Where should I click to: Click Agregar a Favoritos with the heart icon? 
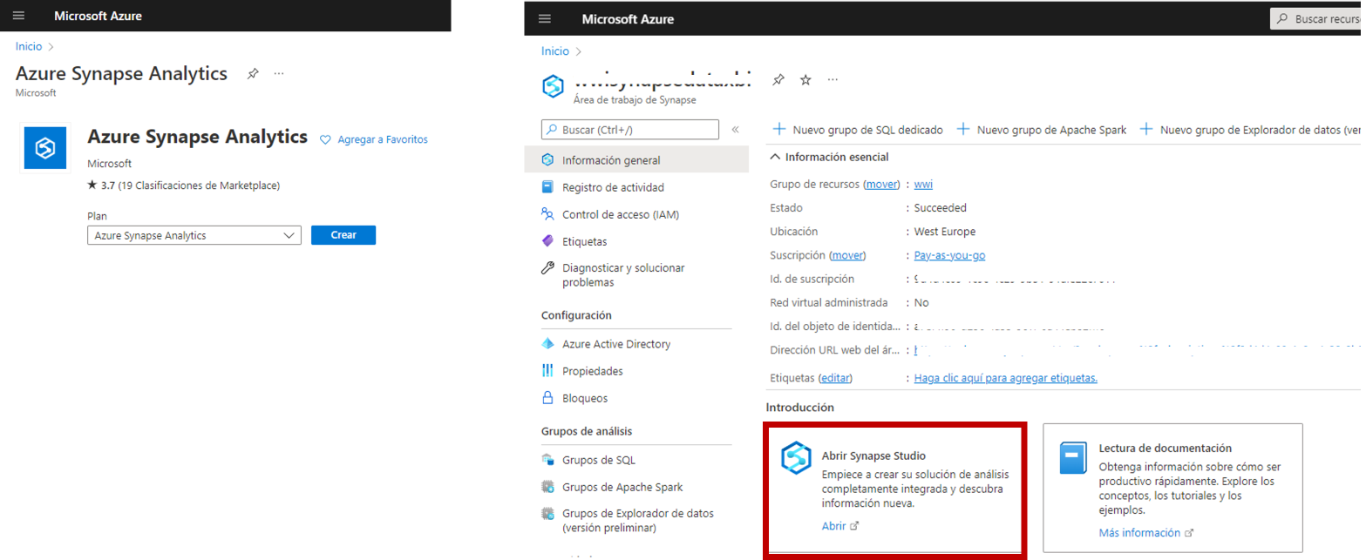click(x=373, y=139)
